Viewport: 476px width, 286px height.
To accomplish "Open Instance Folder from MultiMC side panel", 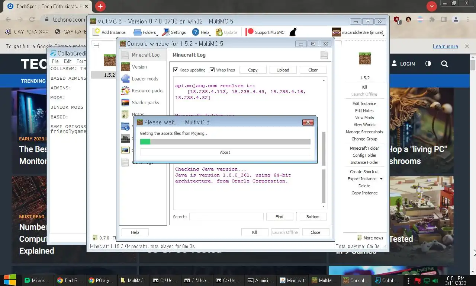I will pyautogui.click(x=364, y=162).
